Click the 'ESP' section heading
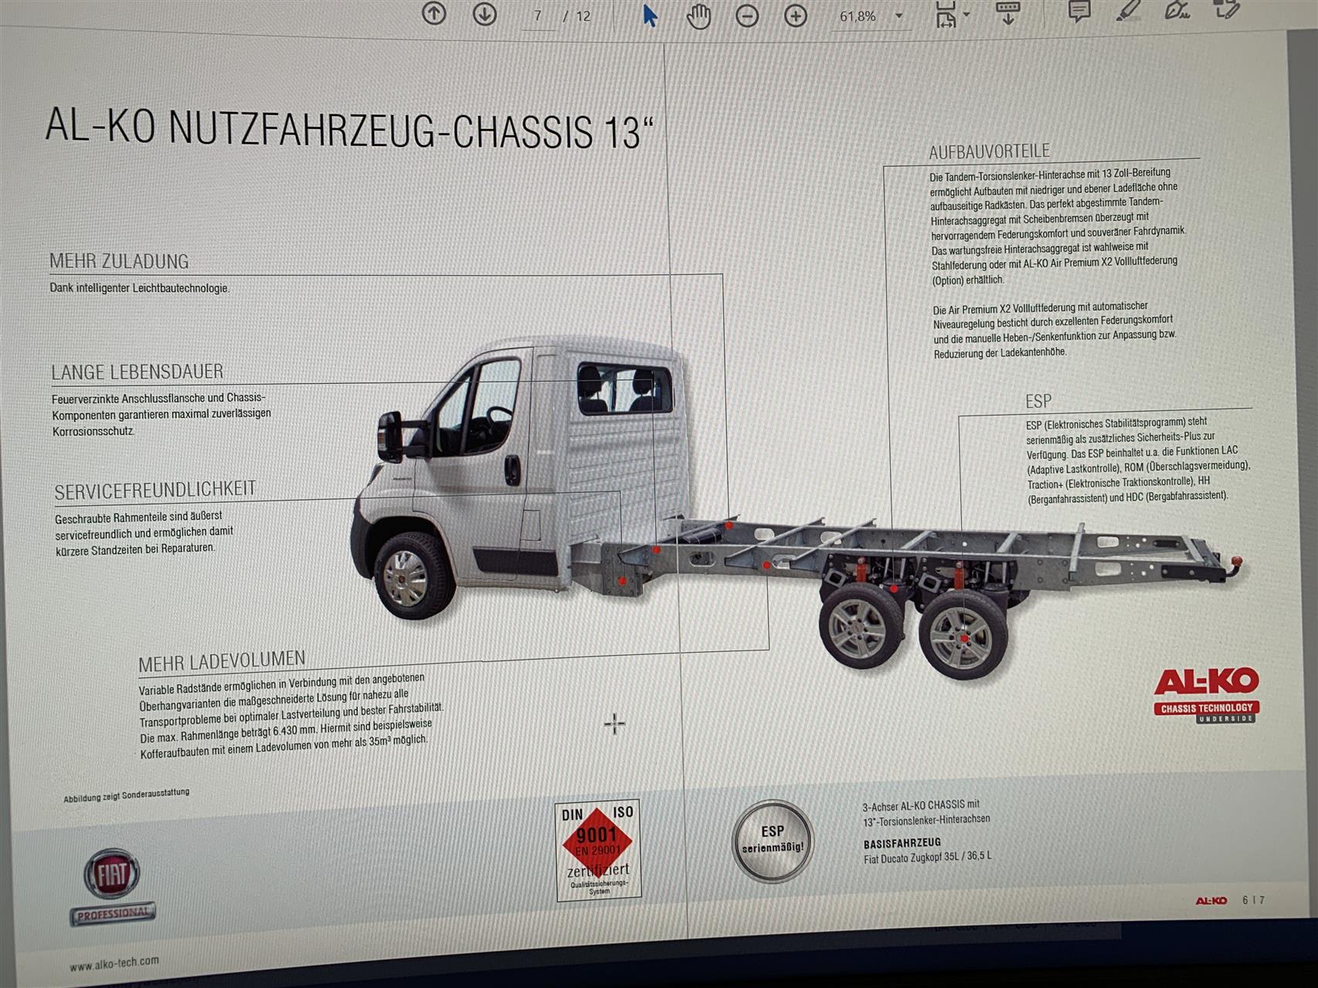Screen dimensions: 1318x988 1038,401
